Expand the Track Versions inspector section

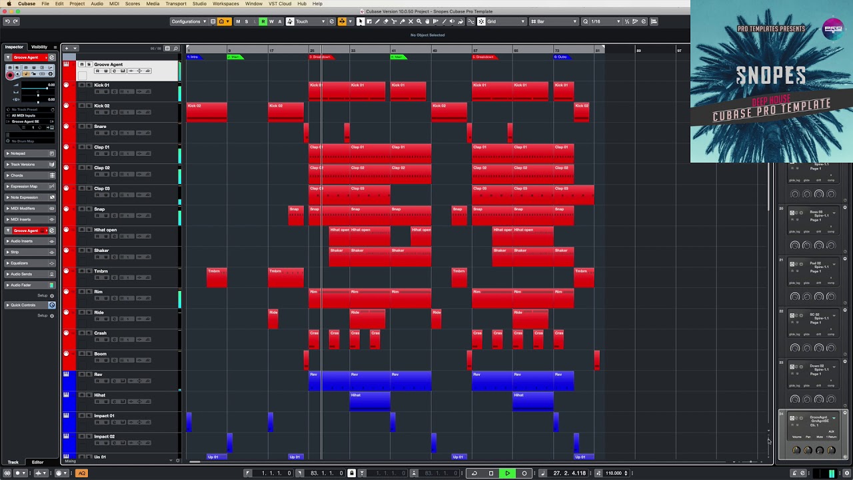tap(30, 164)
